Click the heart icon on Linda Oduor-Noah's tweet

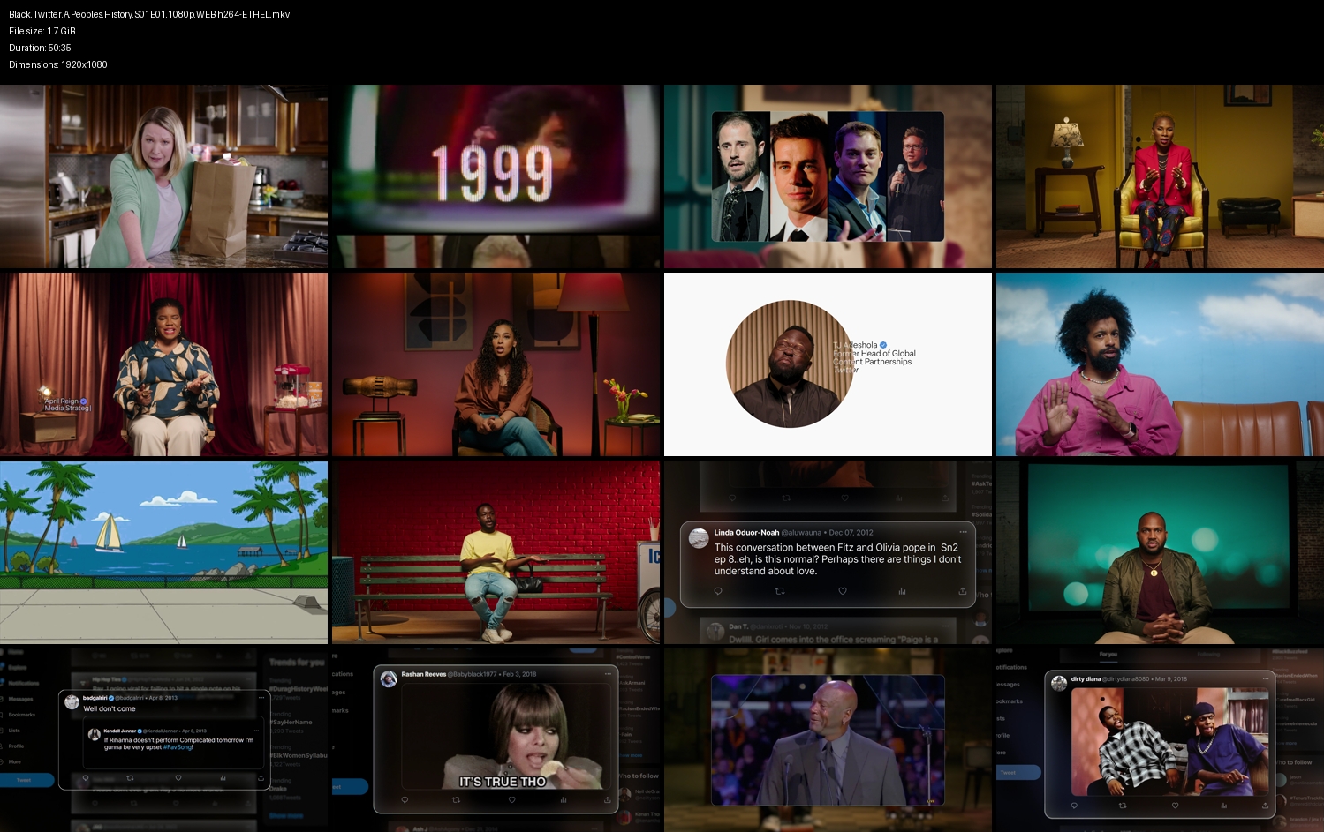coord(843,591)
